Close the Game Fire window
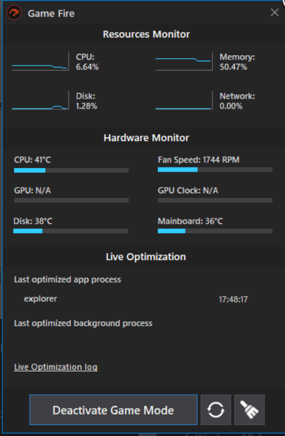Image resolution: width=285 pixels, height=436 pixels. pyautogui.click(x=275, y=12)
